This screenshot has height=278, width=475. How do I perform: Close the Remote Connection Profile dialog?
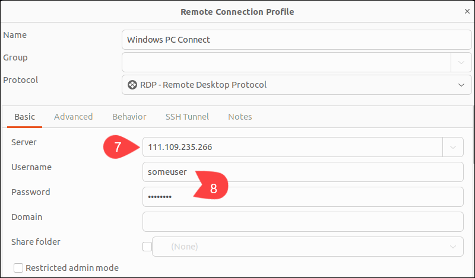coord(467,11)
